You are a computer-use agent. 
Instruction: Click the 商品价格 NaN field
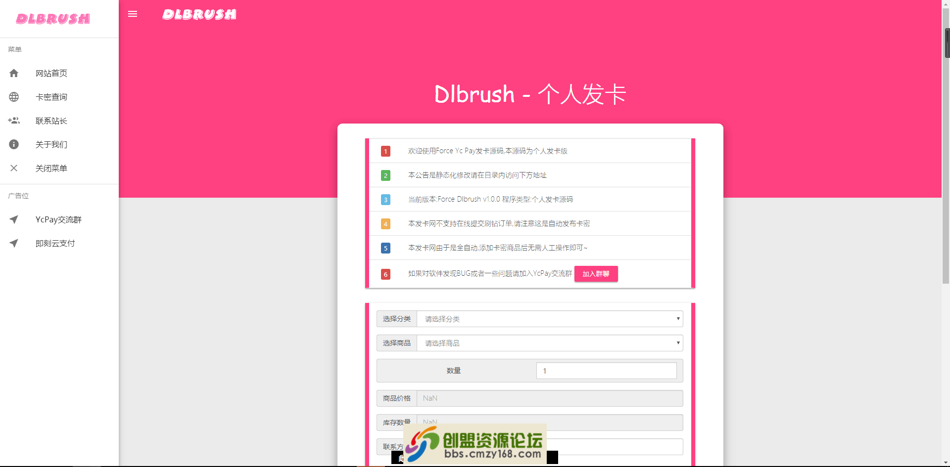[x=550, y=398]
